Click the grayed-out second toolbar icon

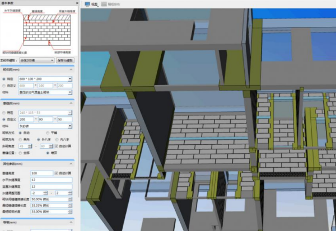click(x=104, y=4)
